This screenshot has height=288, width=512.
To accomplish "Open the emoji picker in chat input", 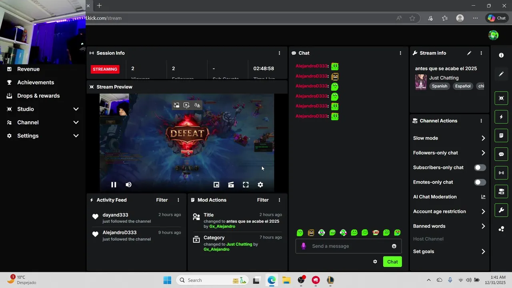I will tap(394, 246).
